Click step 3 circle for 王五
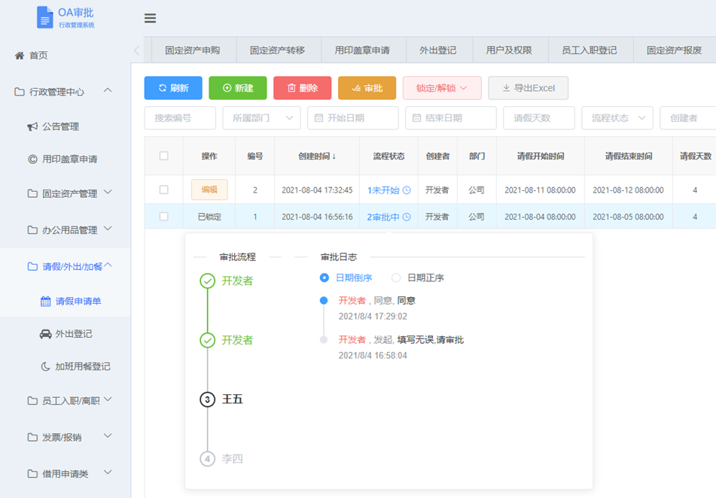This screenshot has height=498, width=716. point(207,399)
